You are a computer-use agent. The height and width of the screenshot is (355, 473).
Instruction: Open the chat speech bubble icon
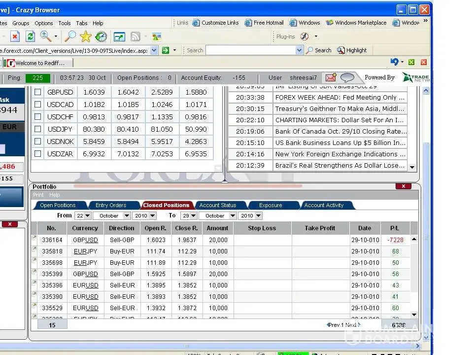[347, 77]
